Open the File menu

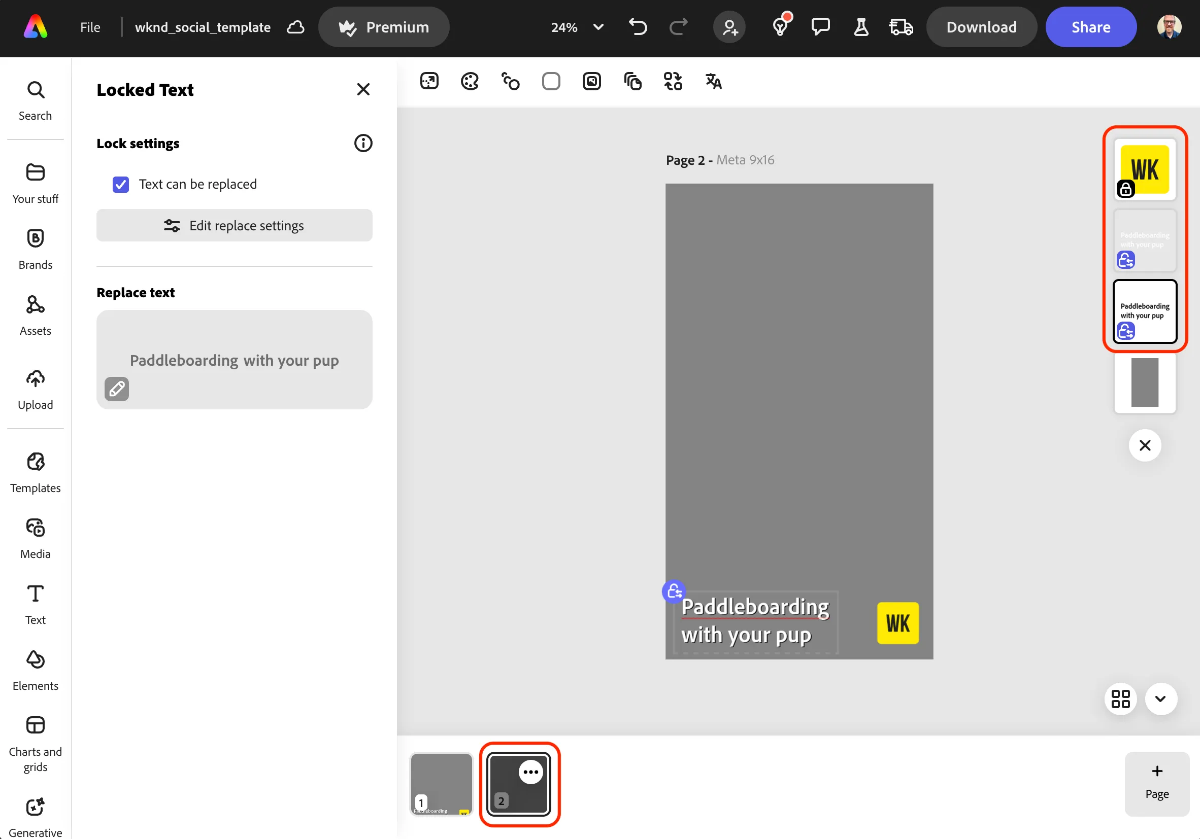[90, 27]
